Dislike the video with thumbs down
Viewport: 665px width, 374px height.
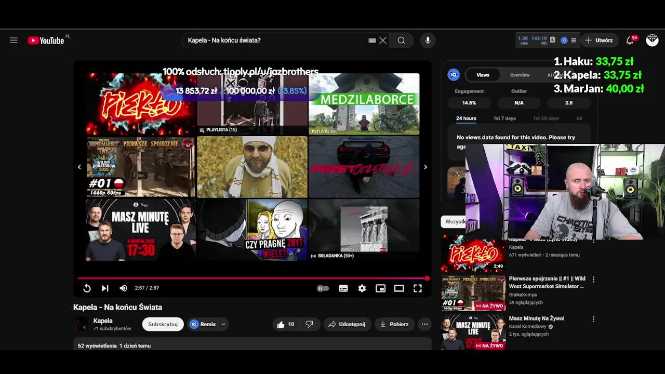[x=309, y=324]
